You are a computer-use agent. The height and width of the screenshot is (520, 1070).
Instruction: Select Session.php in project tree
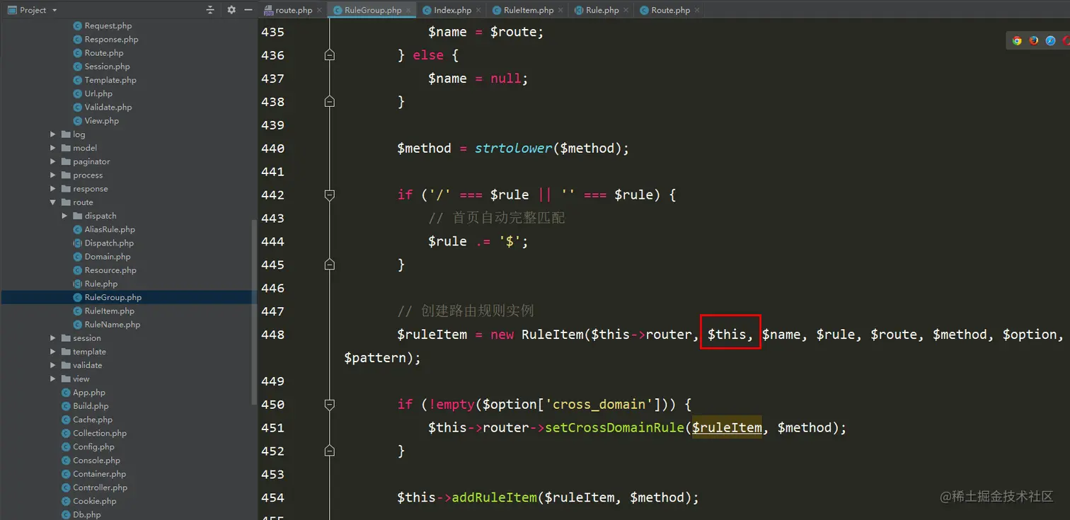(x=102, y=67)
